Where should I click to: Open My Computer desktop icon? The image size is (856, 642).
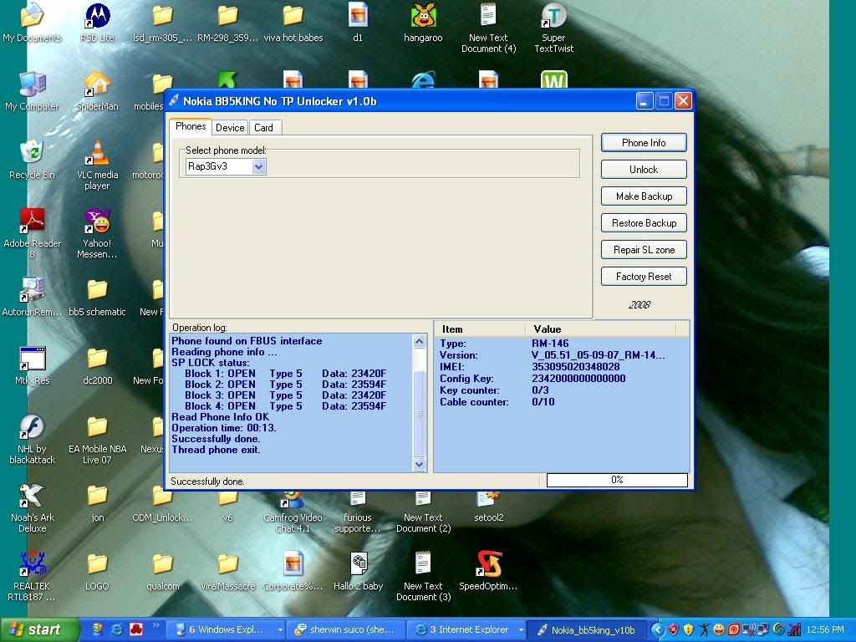click(33, 90)
